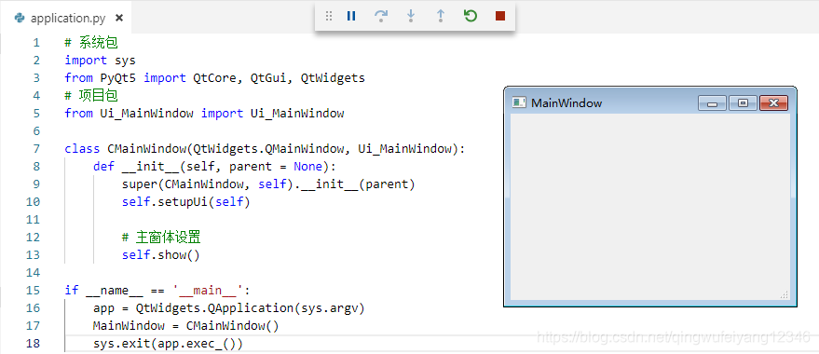This screenshot has width=819, height=354.
Task: Click the MainWindow resize grip corner
Action: click(x=784, y=295)
